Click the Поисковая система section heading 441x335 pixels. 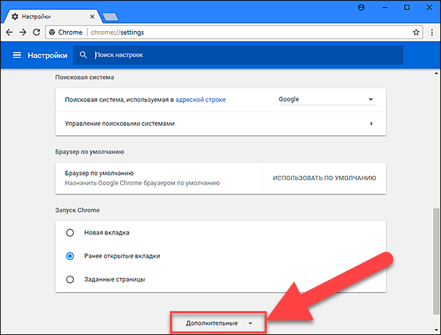(x=85, y=77)
